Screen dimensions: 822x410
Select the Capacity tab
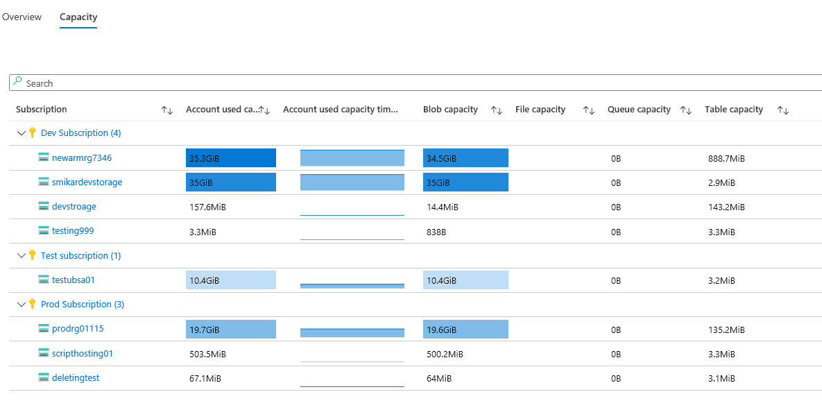coord(78,17)
